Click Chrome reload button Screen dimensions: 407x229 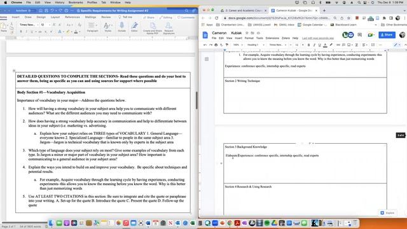216,18
